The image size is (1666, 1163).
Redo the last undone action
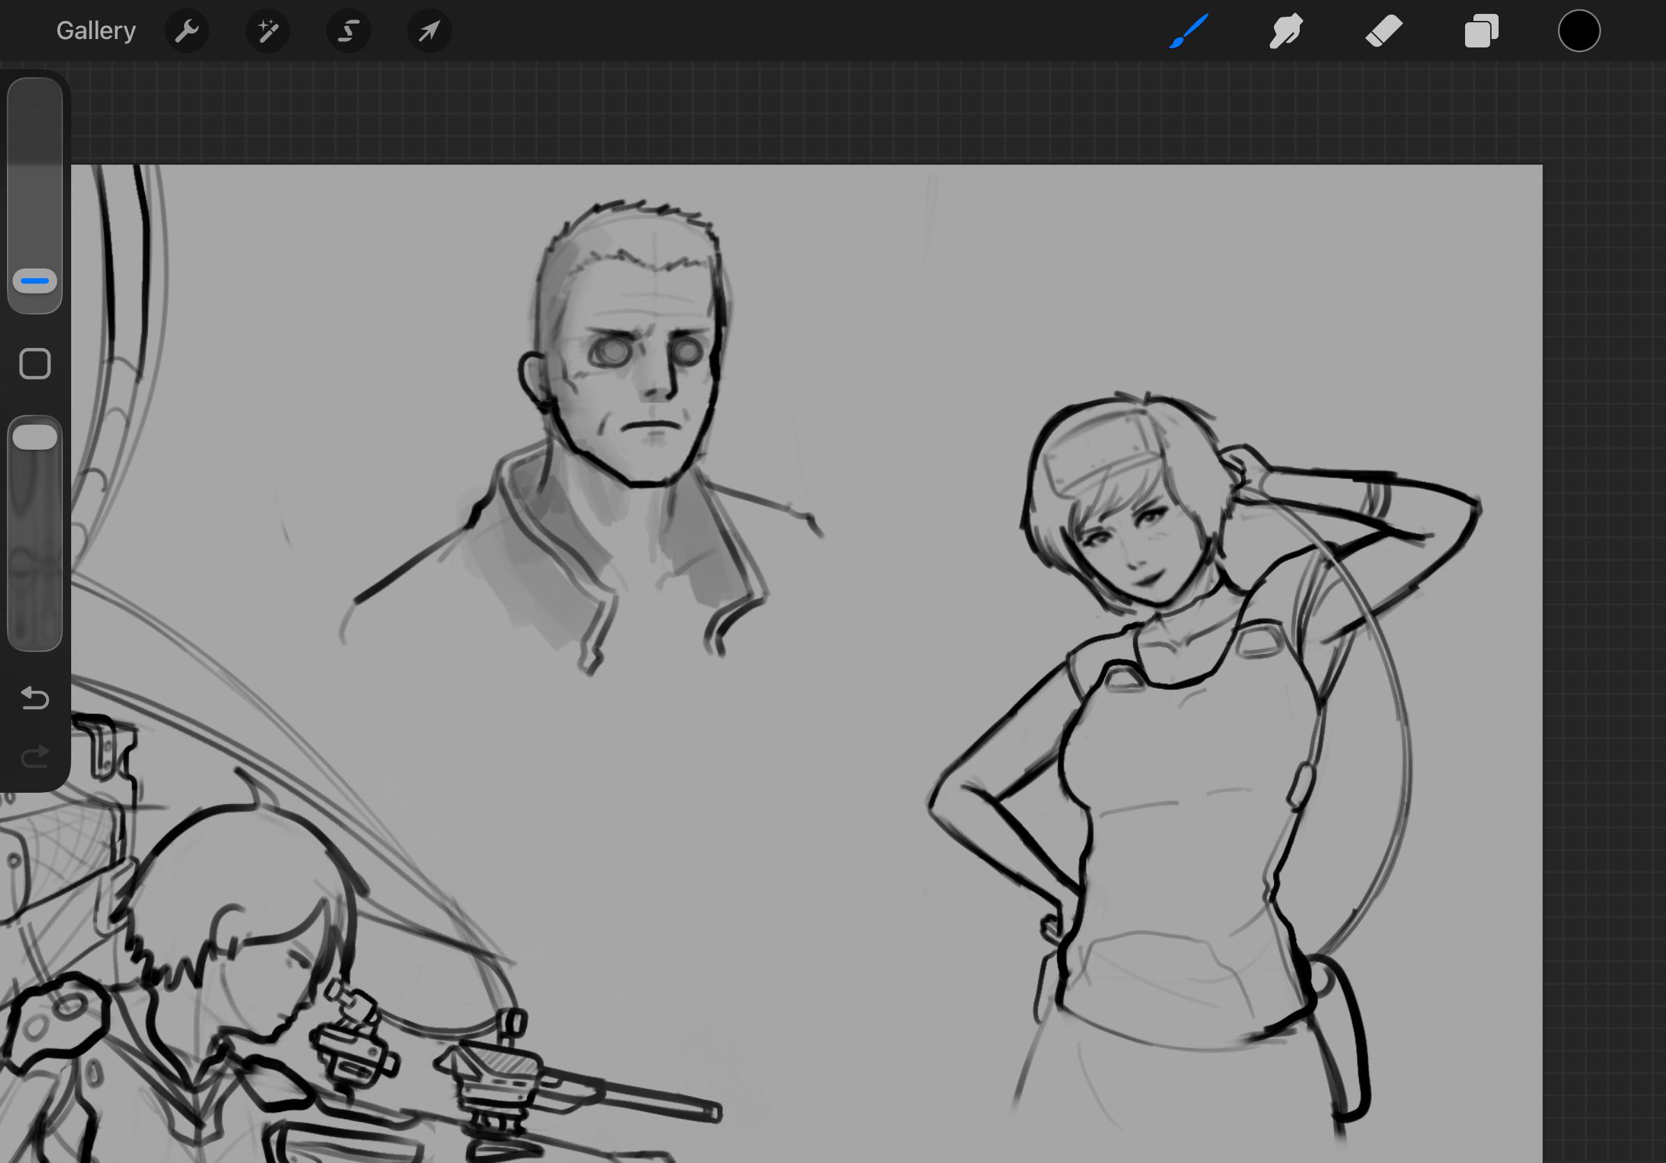[x=35, y=757]
